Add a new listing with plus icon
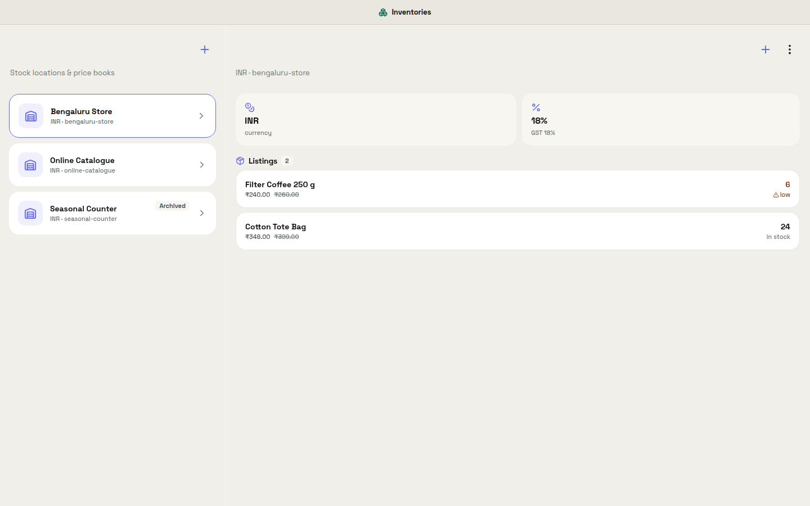 pos(766,49)
